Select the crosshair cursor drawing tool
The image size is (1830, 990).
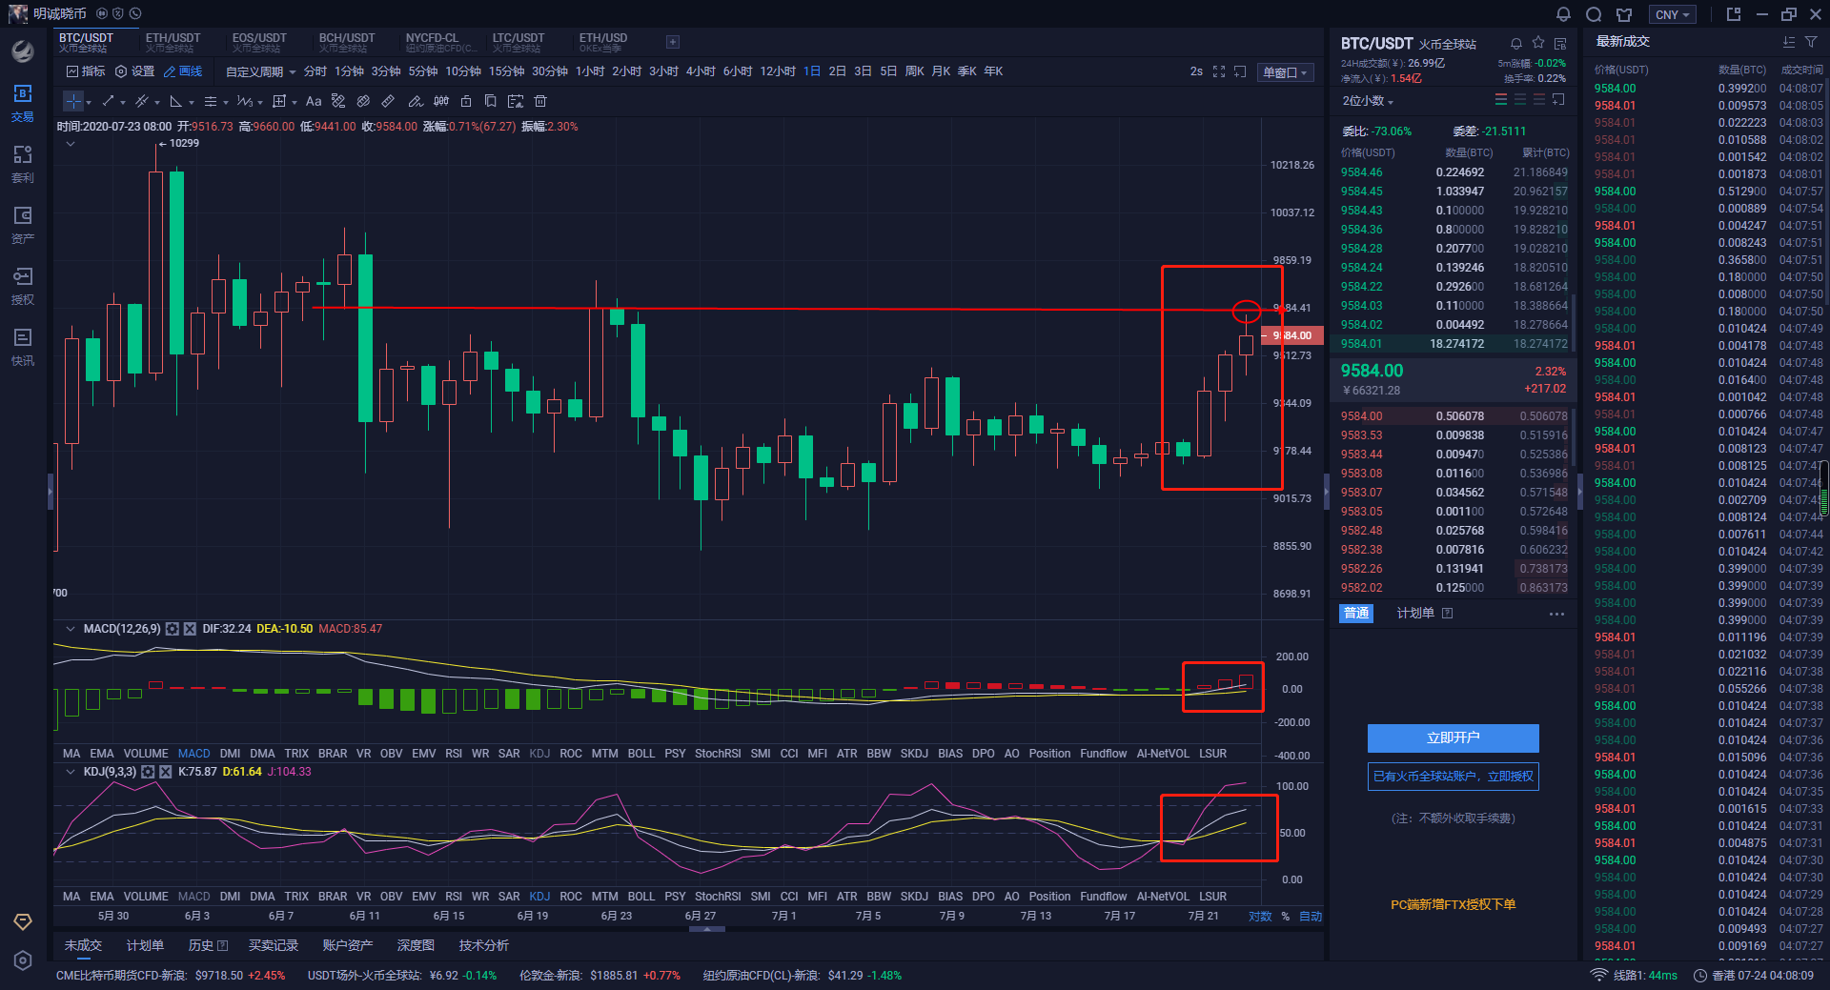point(73,101)
